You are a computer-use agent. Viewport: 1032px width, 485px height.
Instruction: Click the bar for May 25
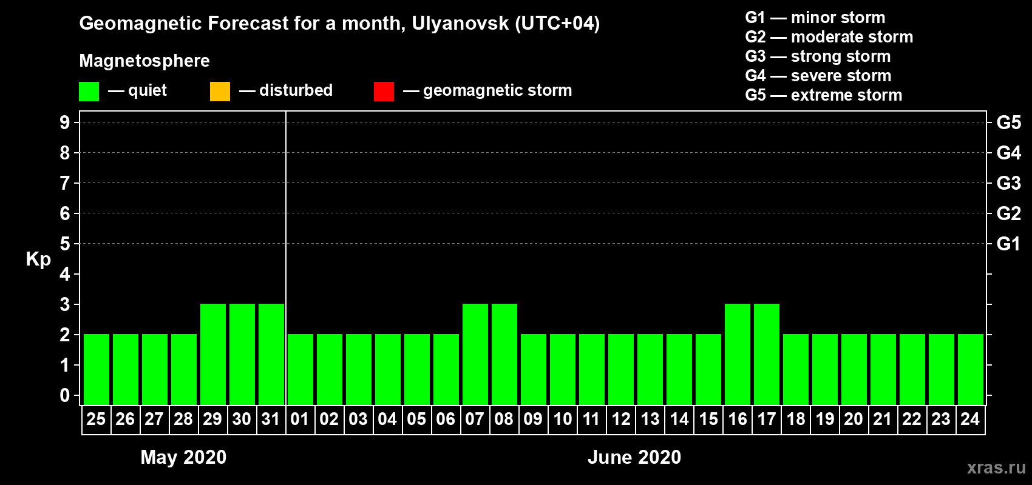click(97, 369)
